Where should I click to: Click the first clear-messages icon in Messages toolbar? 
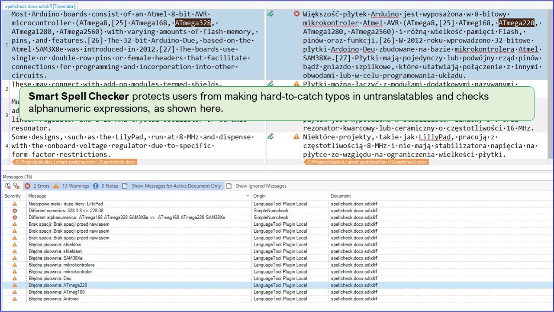8,186
